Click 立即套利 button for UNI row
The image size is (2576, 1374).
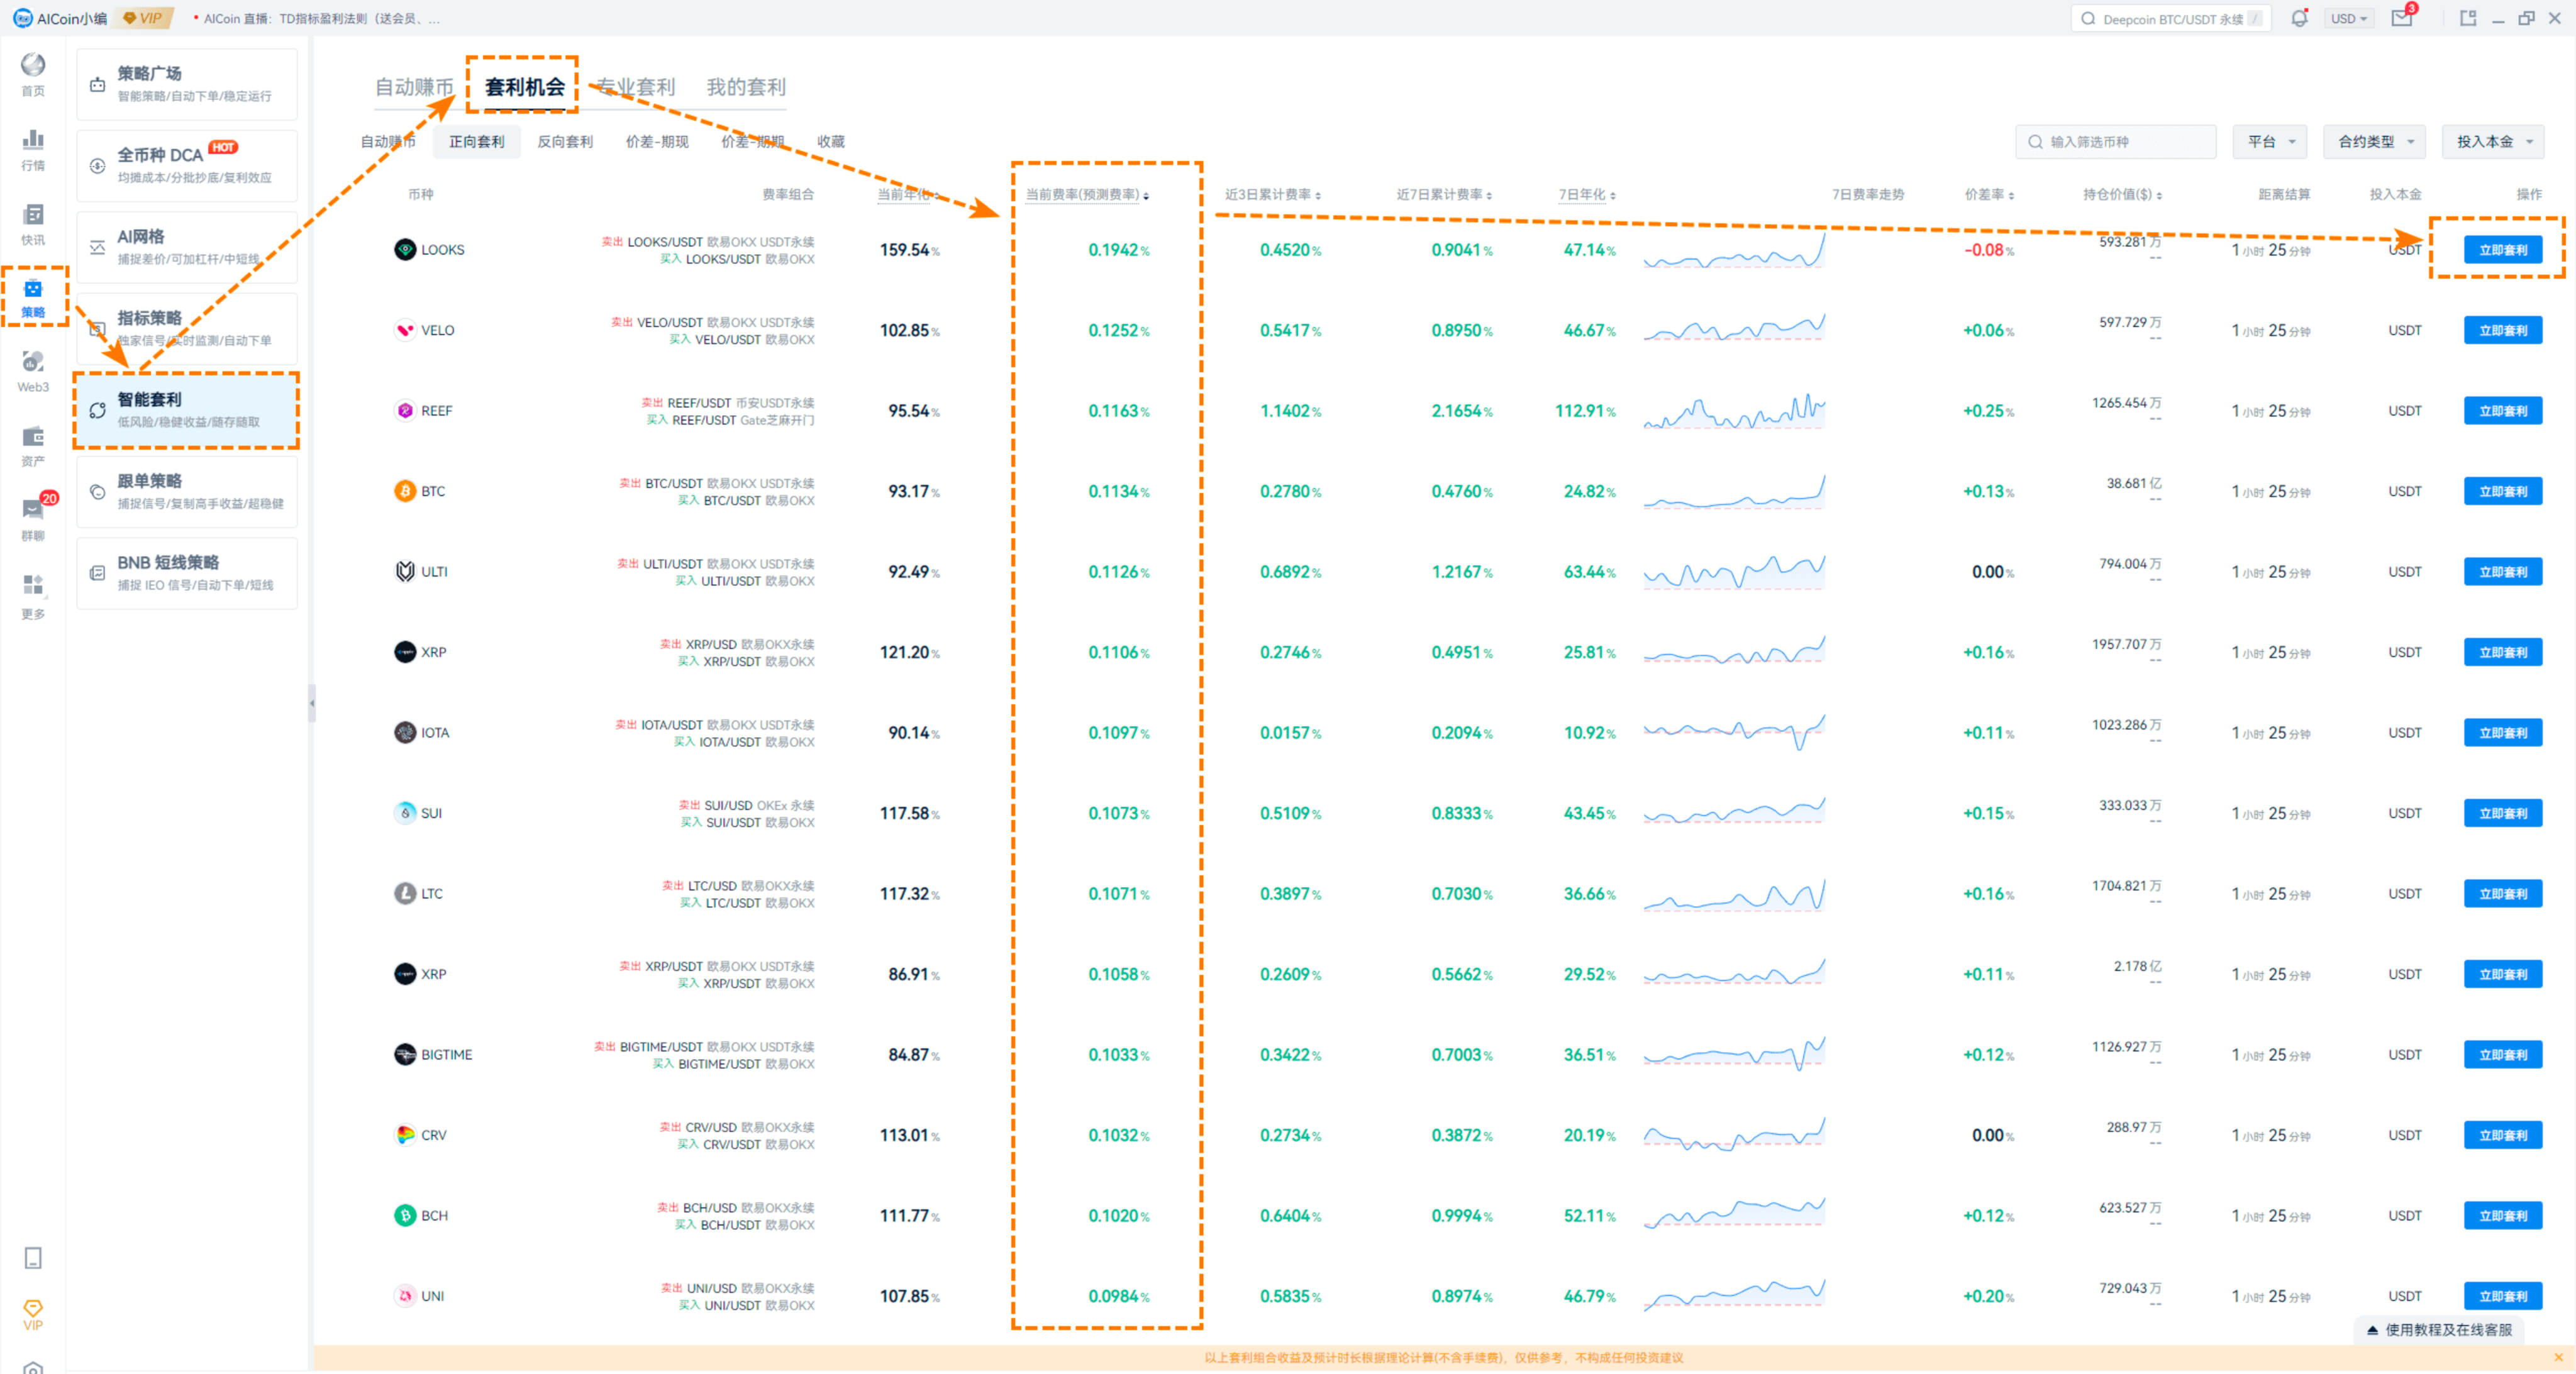click(2502, 1296)
